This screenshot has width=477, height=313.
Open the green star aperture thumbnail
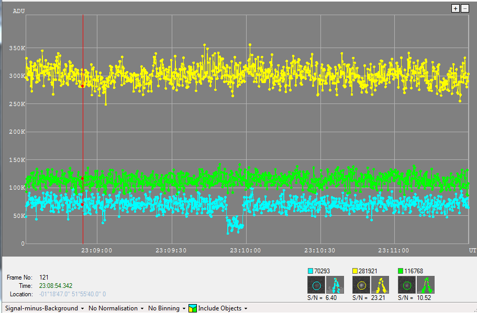coord(407,285)
